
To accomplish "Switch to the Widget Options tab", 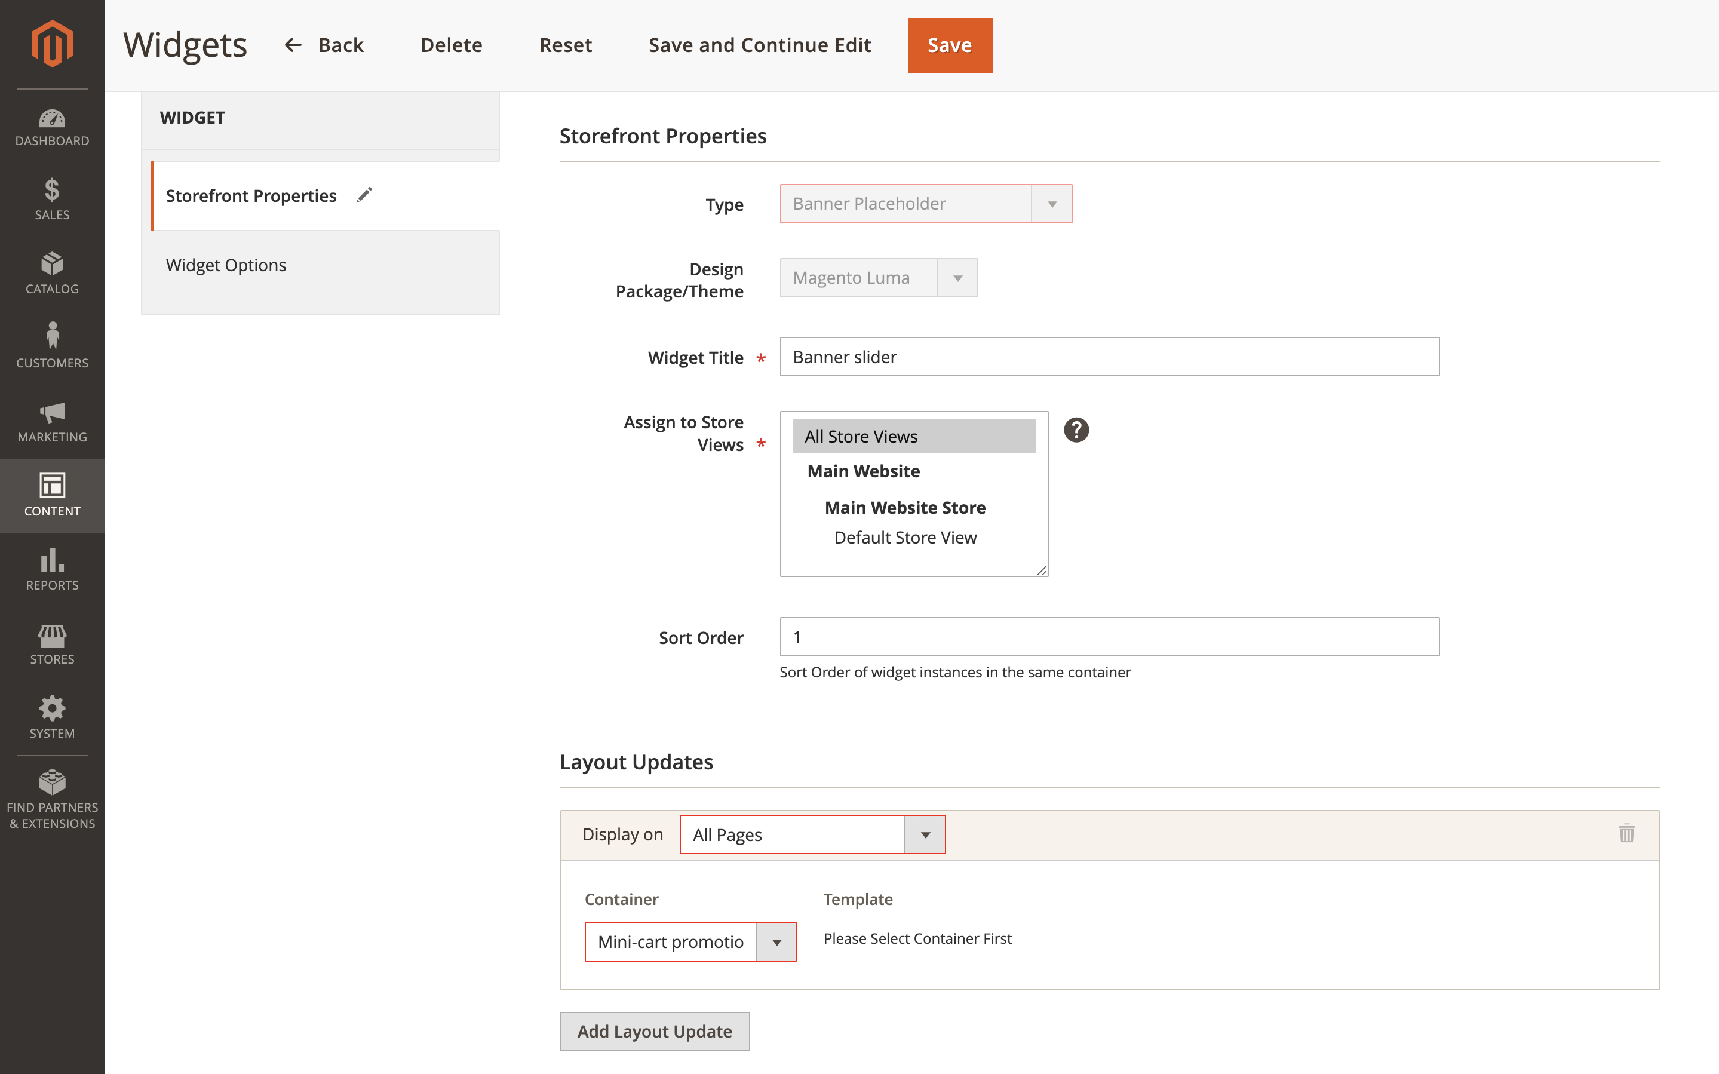I will coord(226,264).
